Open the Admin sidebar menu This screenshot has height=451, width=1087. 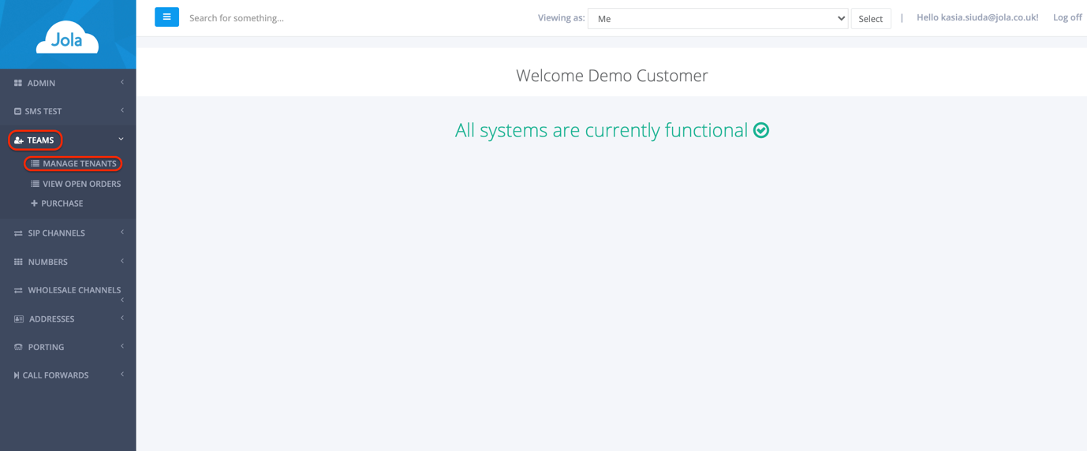[68, 83]
